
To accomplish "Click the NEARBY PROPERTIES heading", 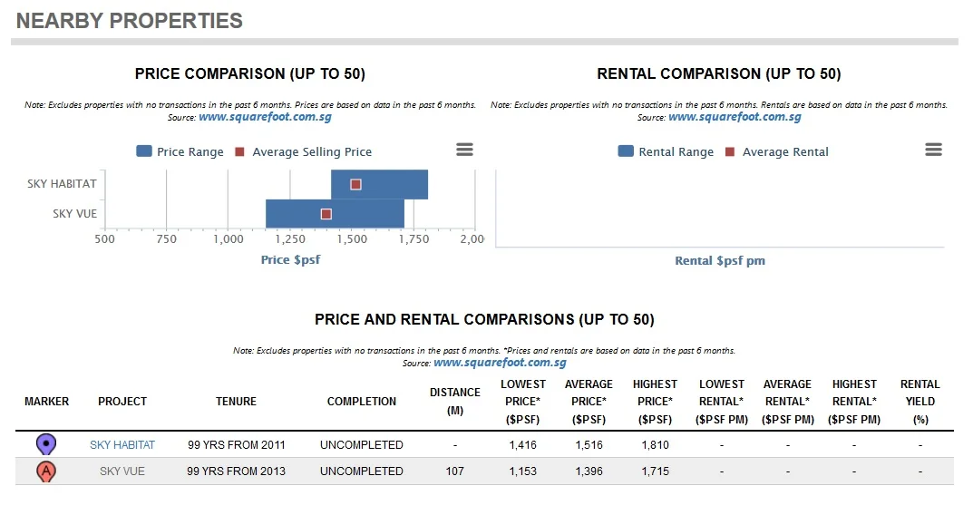I will 129,21.
